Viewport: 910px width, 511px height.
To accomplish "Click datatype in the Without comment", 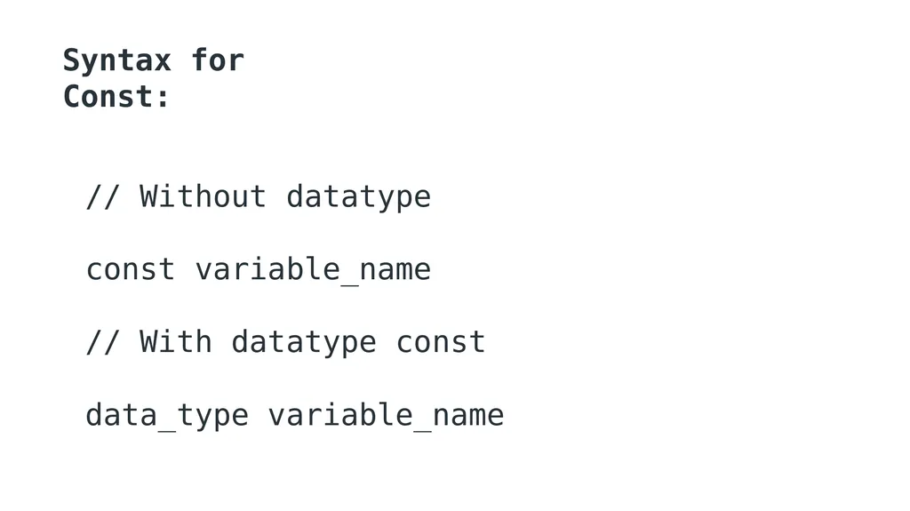I will (x=359, y=198).
